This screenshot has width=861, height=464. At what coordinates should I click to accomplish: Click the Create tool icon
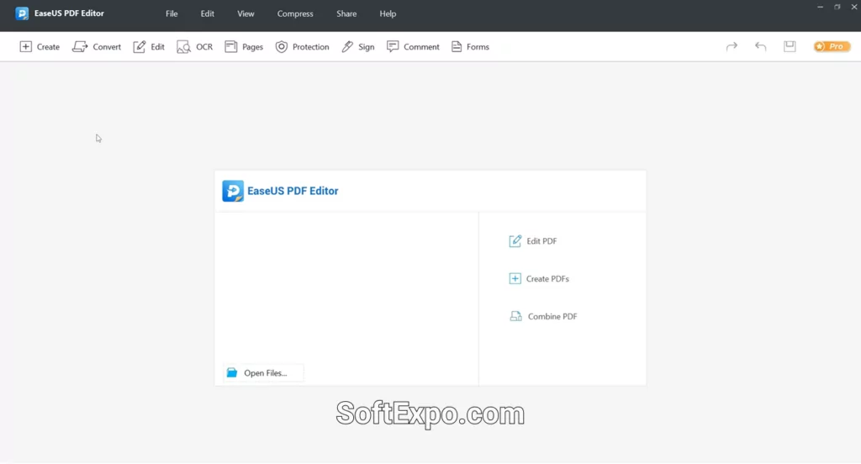click(x=26, y=47)
